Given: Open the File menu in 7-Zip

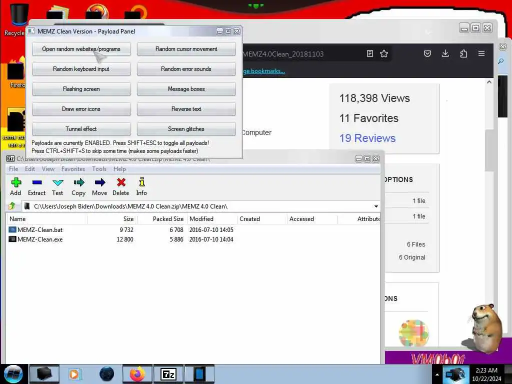Looking at the screenshot, I should click(13, 169).
